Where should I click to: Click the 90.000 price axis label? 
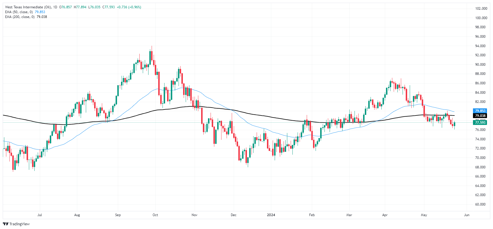coord(480,65)
